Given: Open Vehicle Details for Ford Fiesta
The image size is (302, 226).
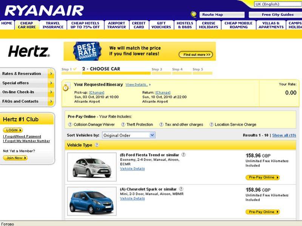Looking at the screenshot, I should click(133, 168).
